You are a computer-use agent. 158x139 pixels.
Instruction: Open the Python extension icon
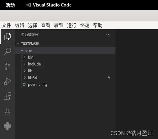click(x=7, y=126)
